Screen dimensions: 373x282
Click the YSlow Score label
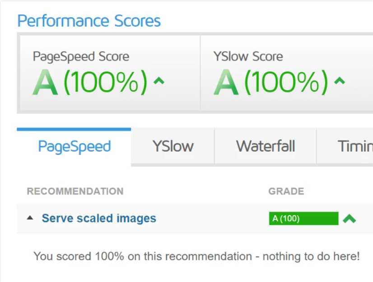pos(248,56)
